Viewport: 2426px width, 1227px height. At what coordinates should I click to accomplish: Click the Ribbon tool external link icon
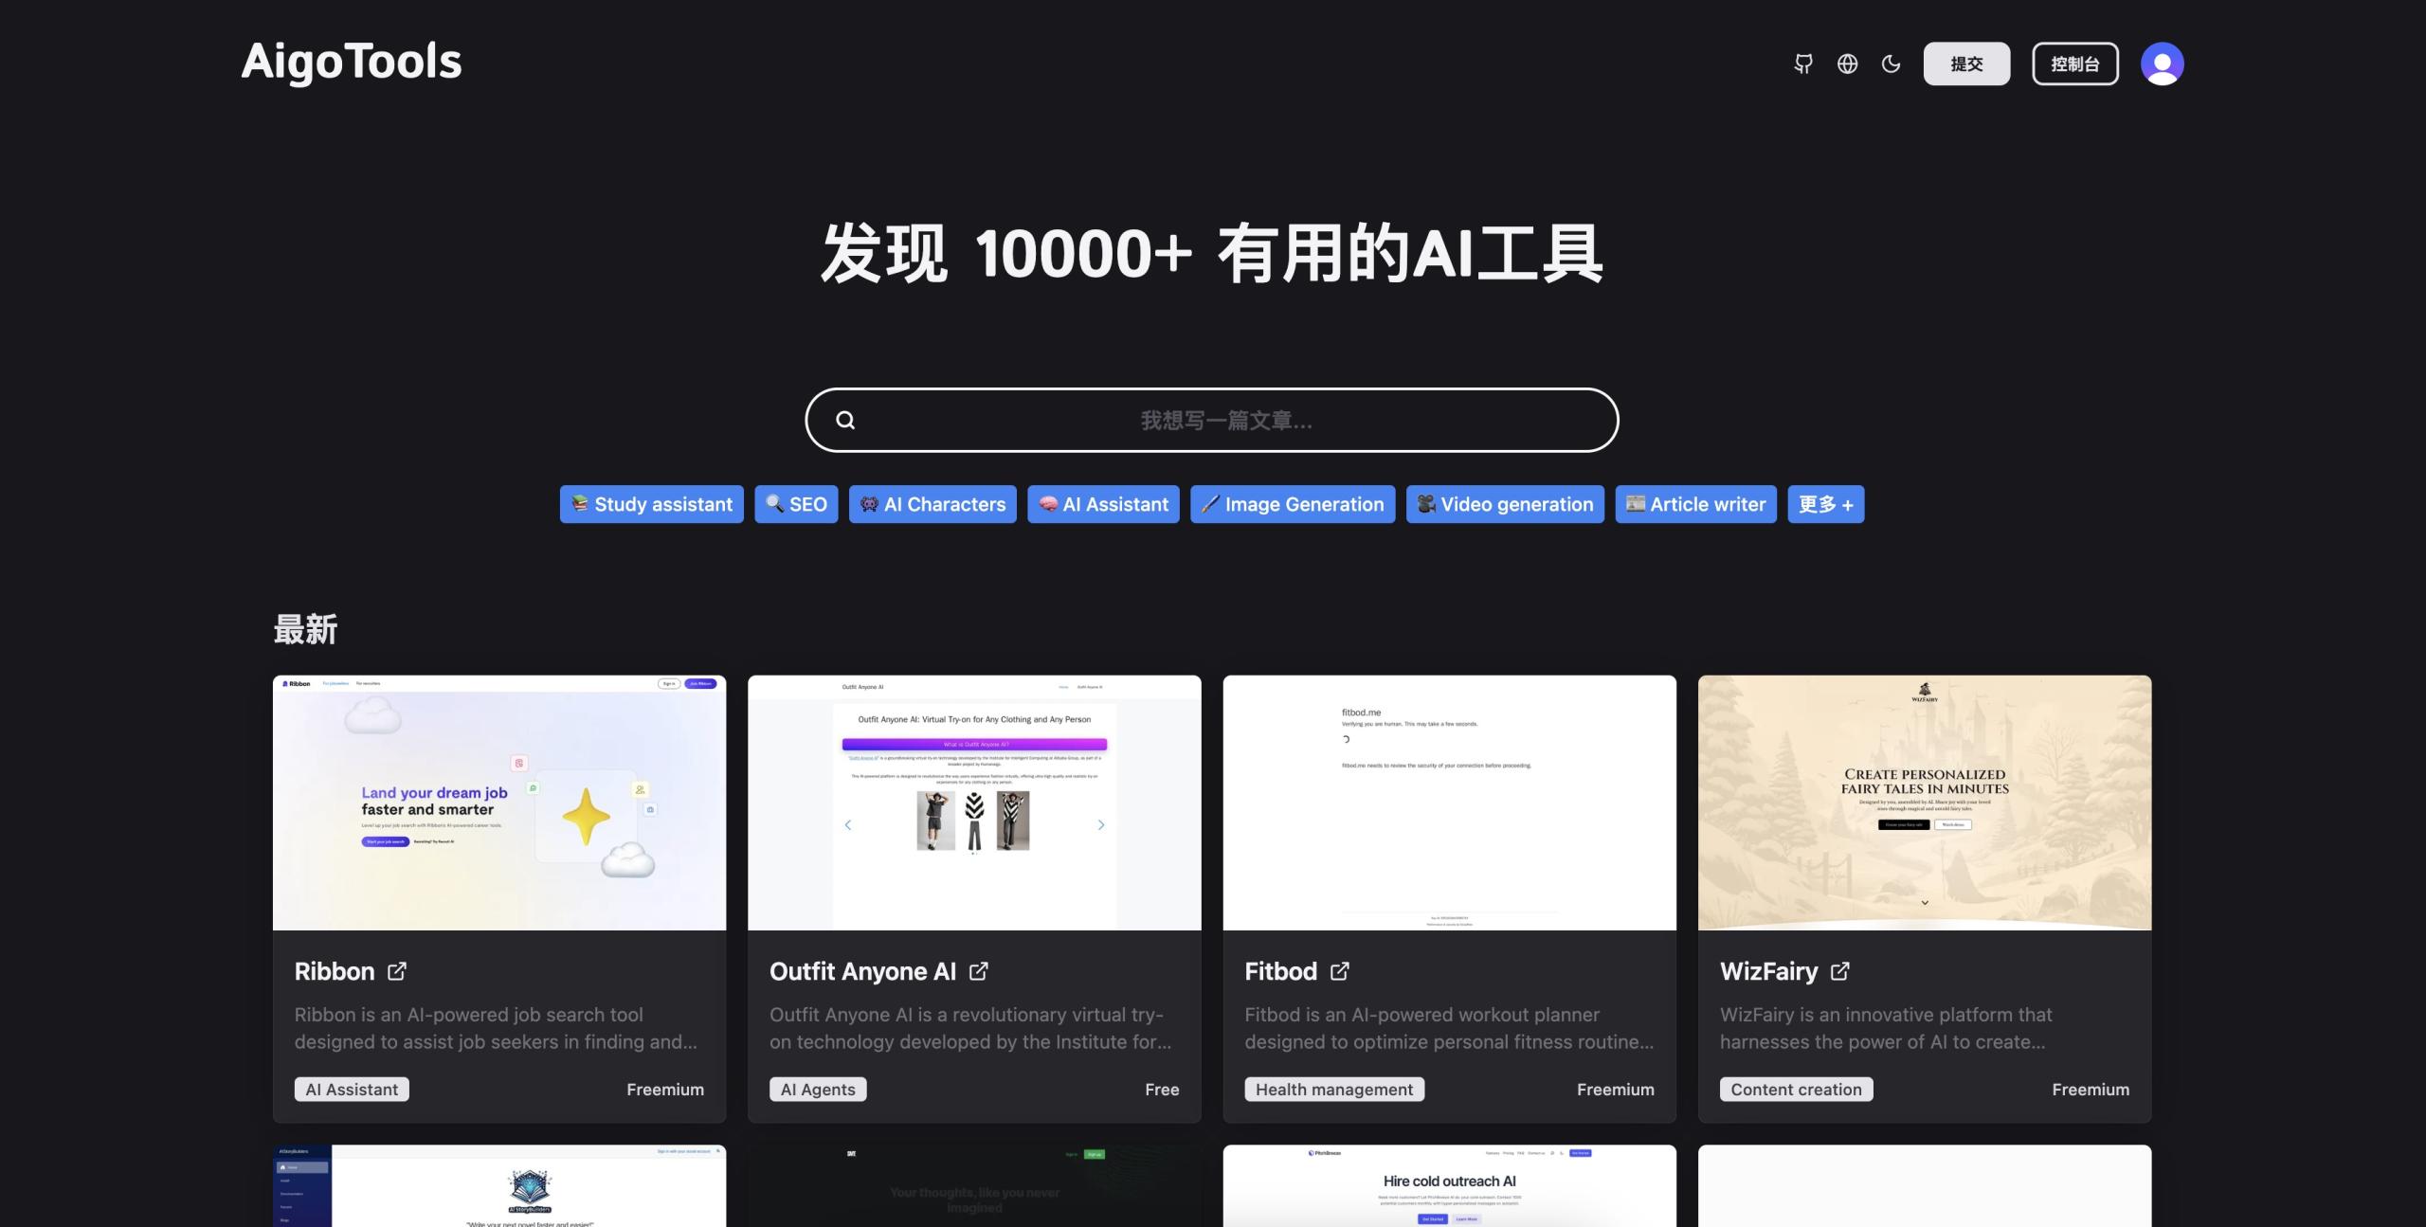(398, 970)
